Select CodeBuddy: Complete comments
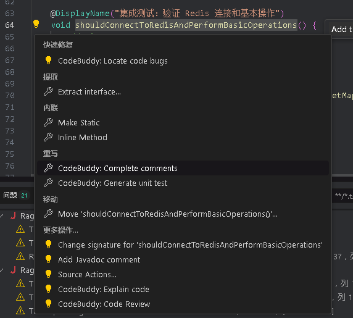 [x=183, y=168]
